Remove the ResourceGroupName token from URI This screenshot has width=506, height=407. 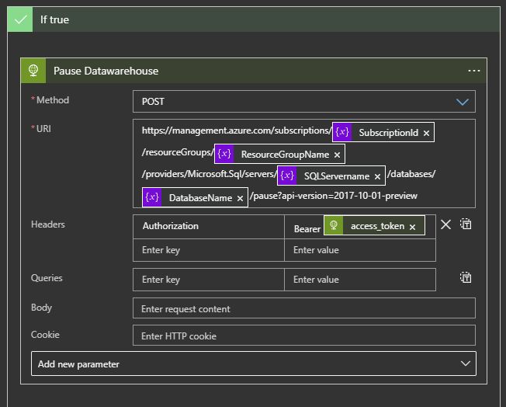click(x=337, y=155)
